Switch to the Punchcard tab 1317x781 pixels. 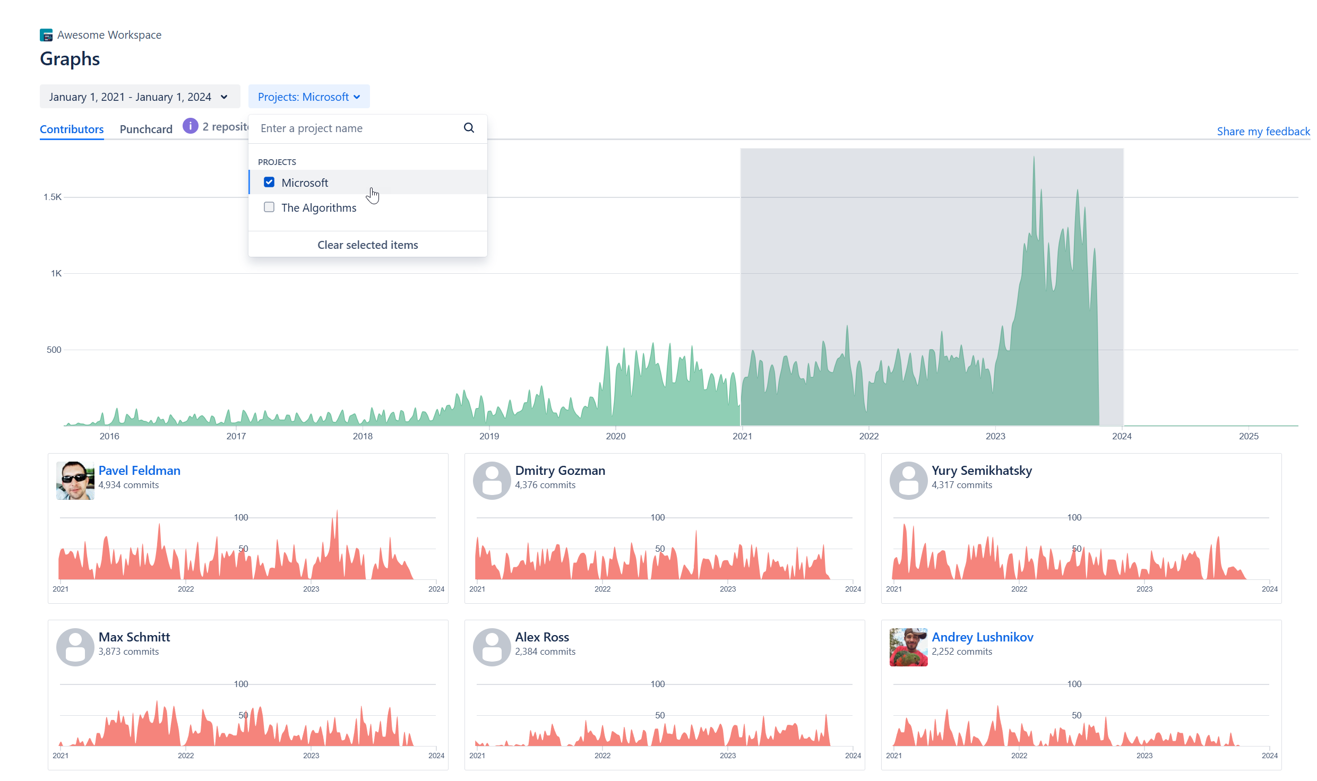pyautogui.click(x=146, y=129)
